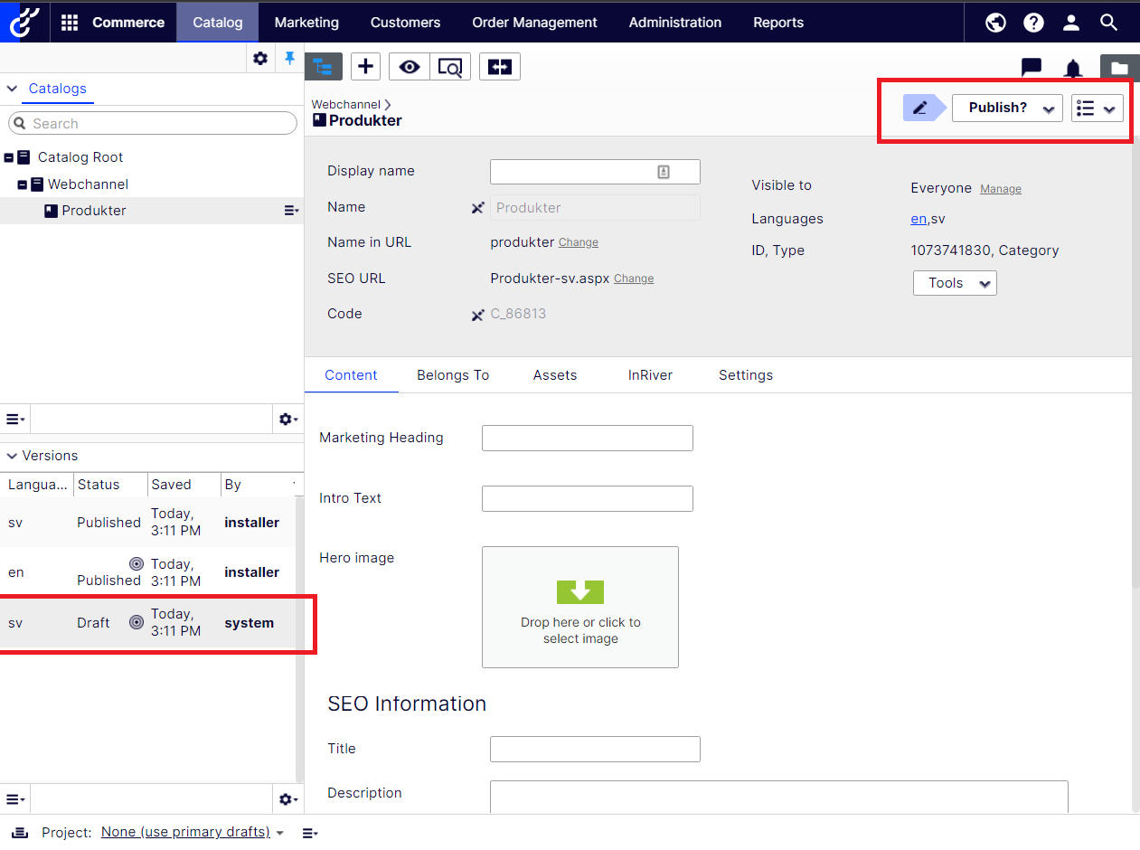Click Change link next to SEO URL
Image resolution: width=1140 pixels, height=850 pixels.
(634, 279)
